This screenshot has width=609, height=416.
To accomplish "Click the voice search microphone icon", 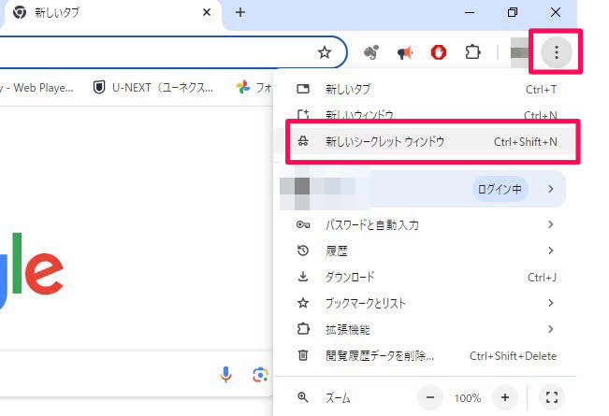I will [226, 375].
